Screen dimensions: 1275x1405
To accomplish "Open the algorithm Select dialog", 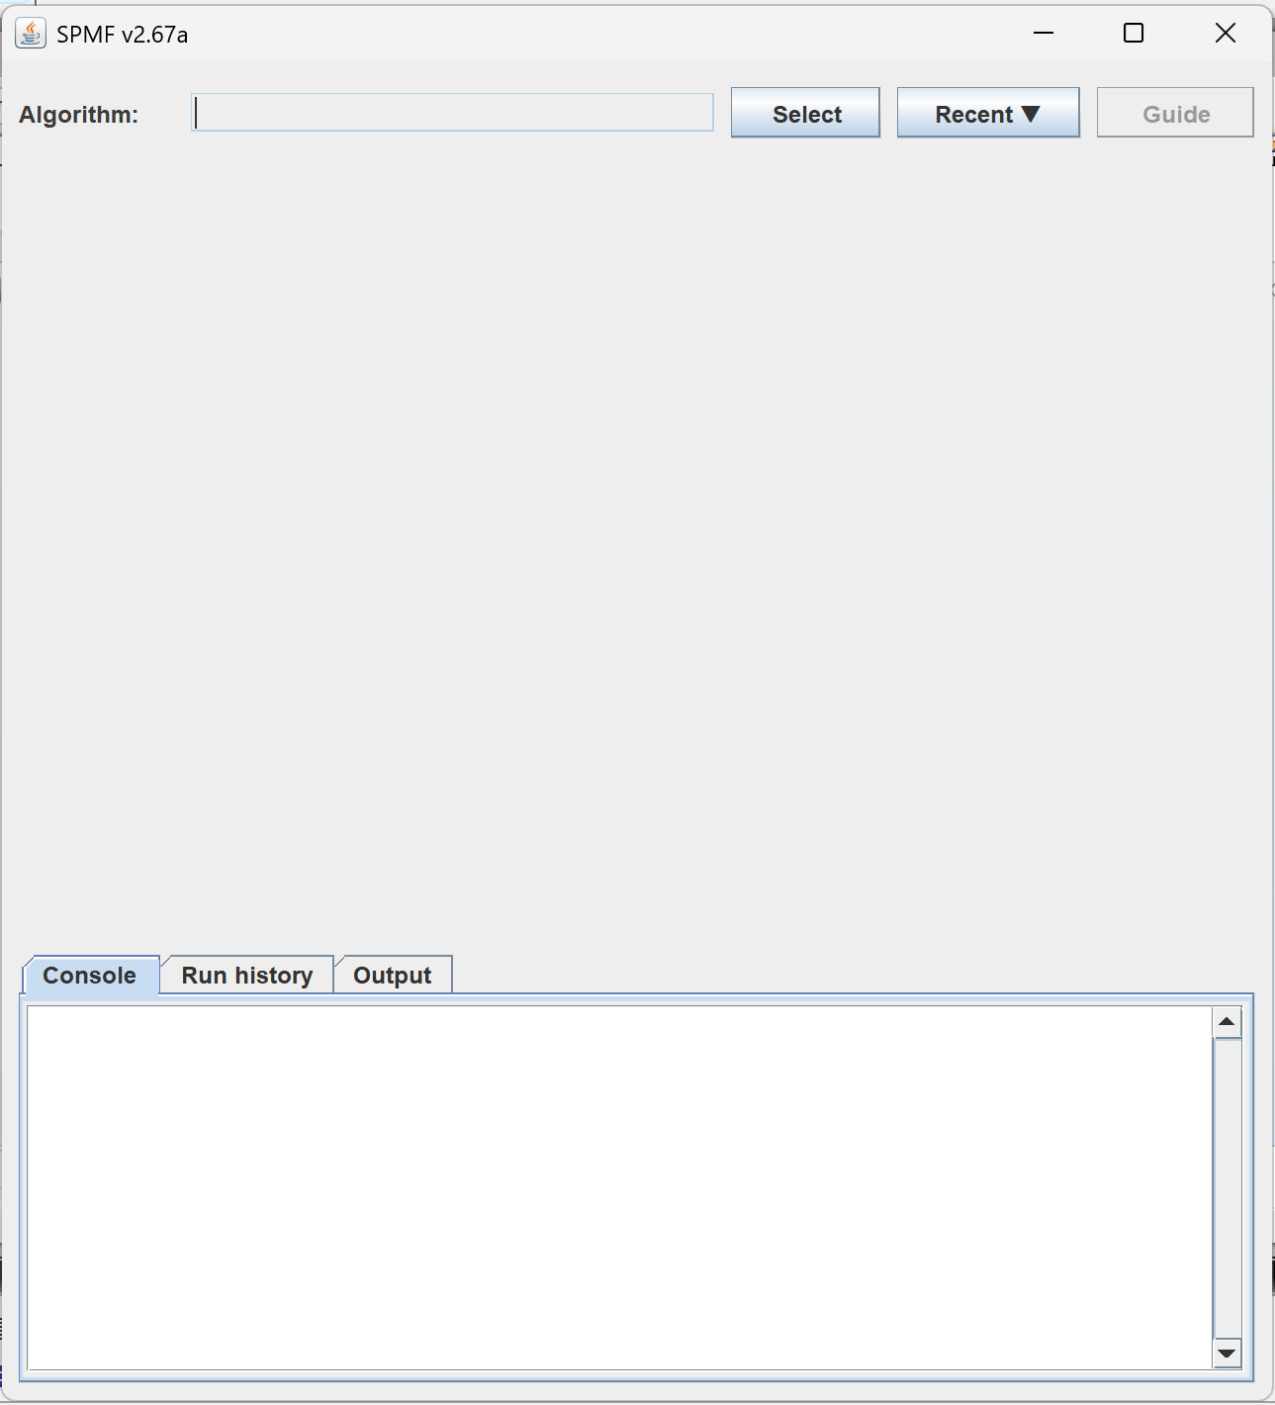I will click(805, 113).
